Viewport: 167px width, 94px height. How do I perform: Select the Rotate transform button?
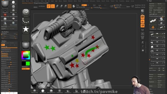65,6
